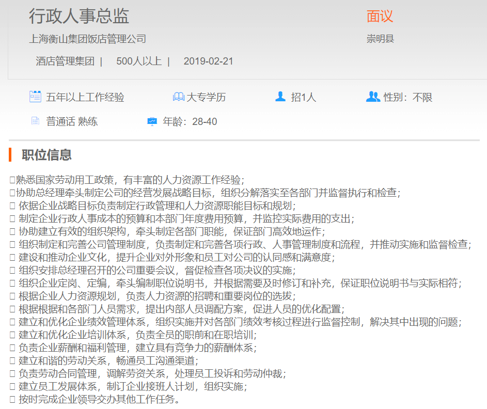The image size is (487, 409).
Task: Click the monitor icon beside 年龄
Action: (152, 121)
